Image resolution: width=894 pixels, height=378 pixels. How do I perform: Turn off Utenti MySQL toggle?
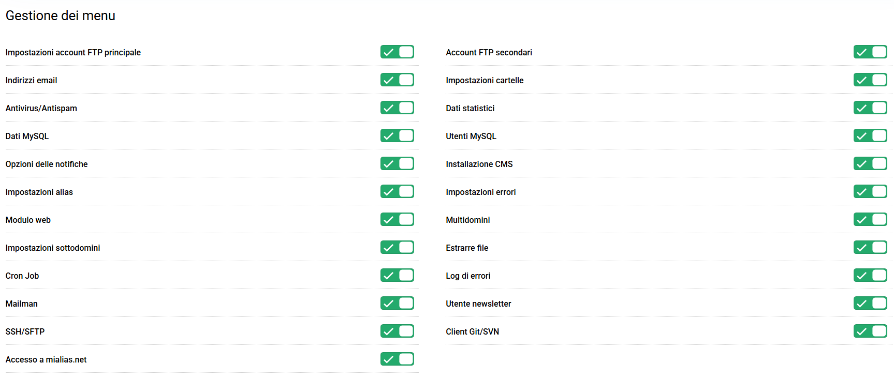click(870, 136)
